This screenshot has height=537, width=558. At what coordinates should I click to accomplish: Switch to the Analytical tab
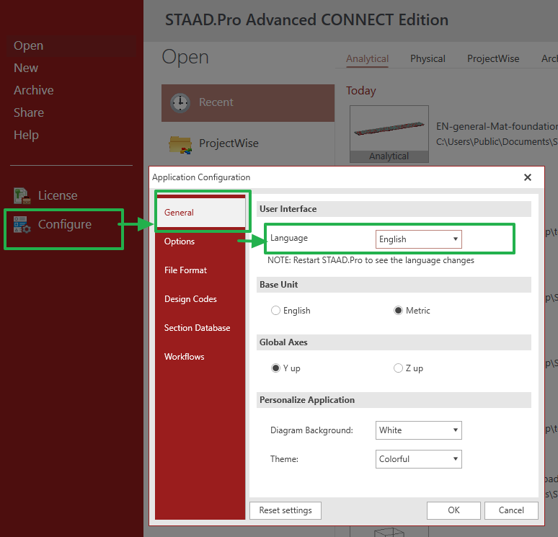pyautogui.click(x=367, y=58)
